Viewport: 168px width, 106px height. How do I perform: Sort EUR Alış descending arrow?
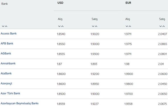tap(127, 26)
